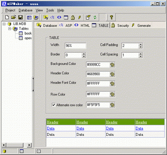Click the green refresh arrows toolbar icon
167x155 pixels.
point(95,18)
